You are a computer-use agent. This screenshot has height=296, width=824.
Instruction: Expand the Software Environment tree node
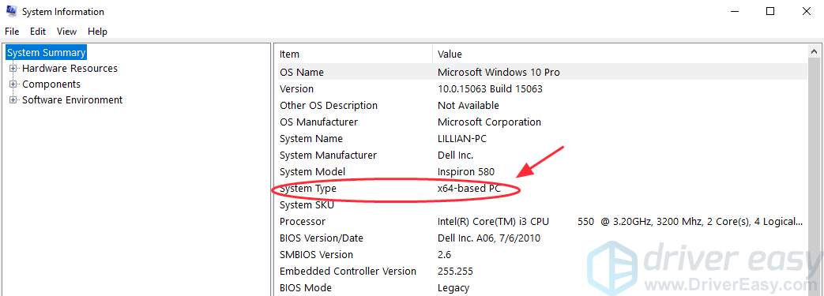tap(13, 99)
